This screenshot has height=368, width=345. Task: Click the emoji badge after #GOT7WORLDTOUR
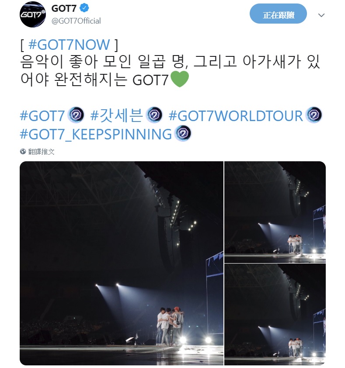tap(314, 115)
